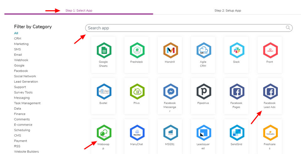
Task: Click the Pipedrive label text
Action: point(203,103)
